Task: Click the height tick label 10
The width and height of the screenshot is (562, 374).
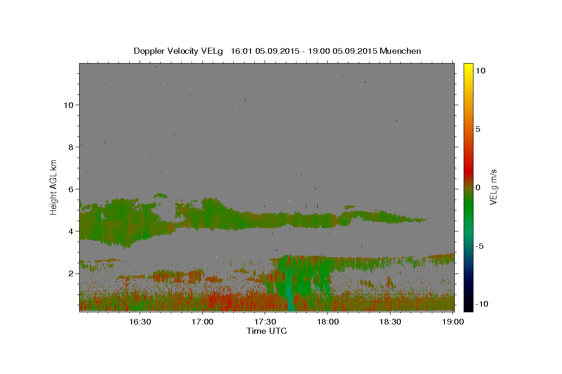Action: click(x=69, y=105)
